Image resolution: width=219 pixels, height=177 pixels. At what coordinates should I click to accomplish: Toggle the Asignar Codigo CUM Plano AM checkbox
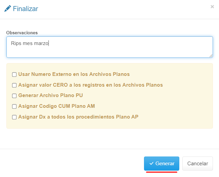[x=14, y=106]
